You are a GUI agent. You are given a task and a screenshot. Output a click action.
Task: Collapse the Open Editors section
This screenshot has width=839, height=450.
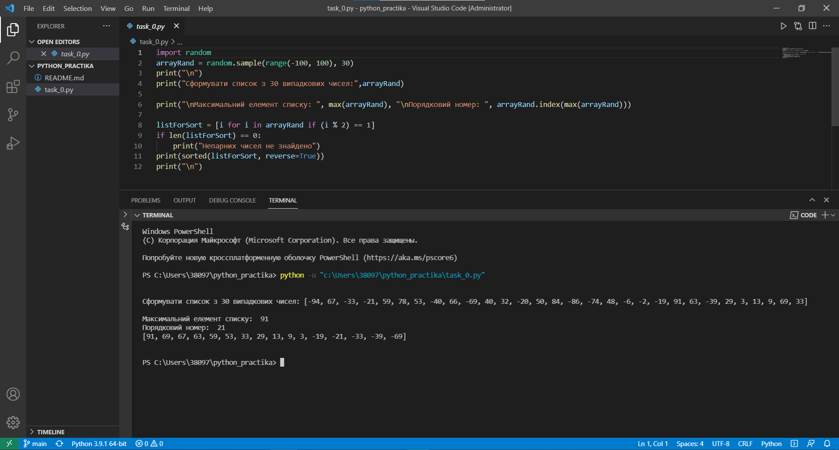(32, 42)
